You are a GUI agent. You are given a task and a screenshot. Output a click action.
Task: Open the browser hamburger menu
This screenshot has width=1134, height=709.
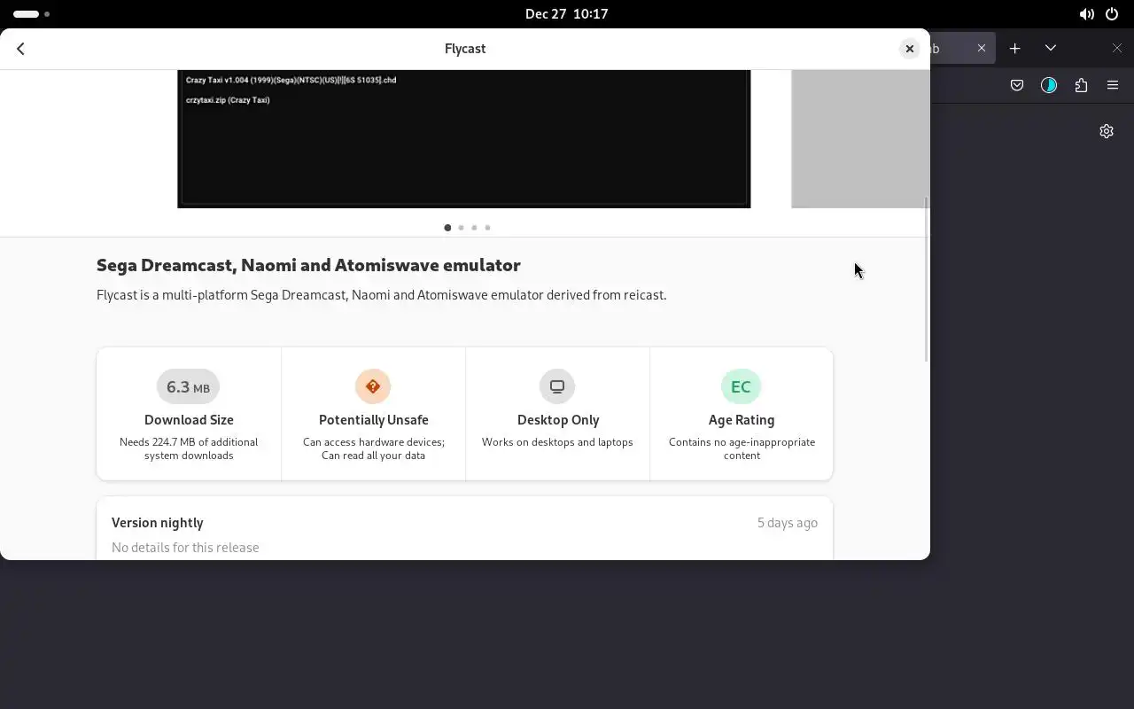1113,85
